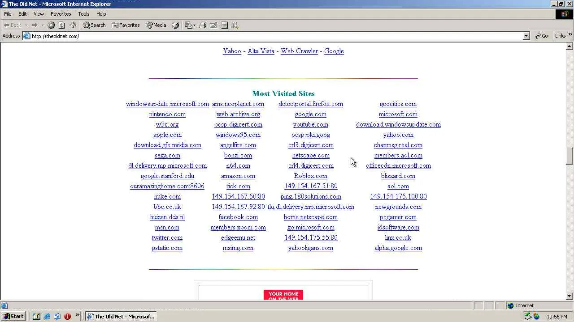
Task: Open the Tools menu
Action: [84, 14]
